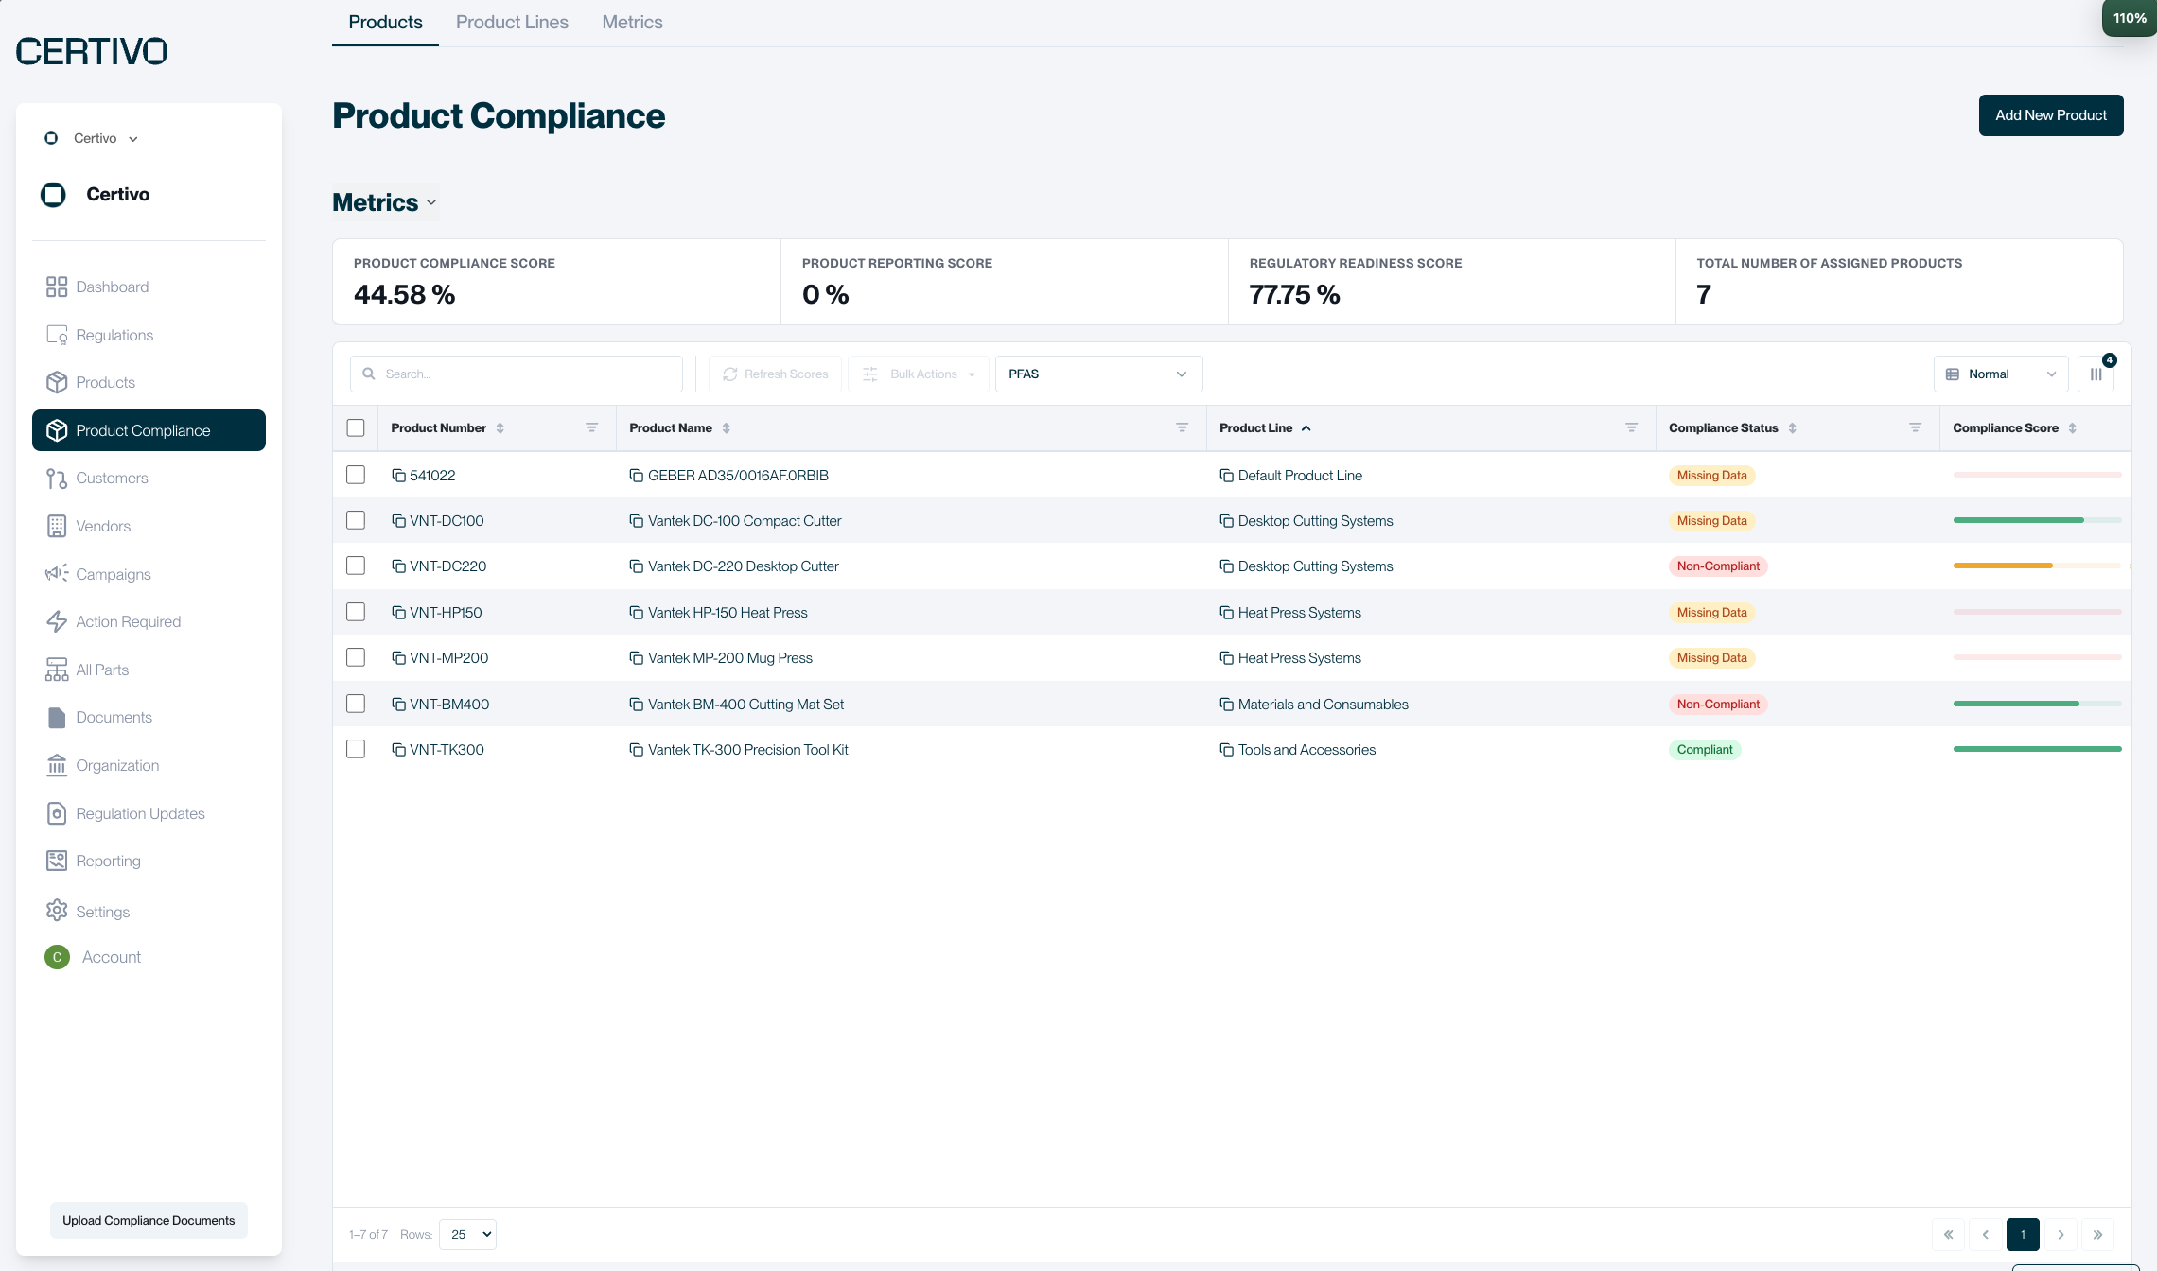Collapse the Metrics section chevron
This screenshot has height=1271, width=2157.
pyautogui.click(x=431, y=202)
